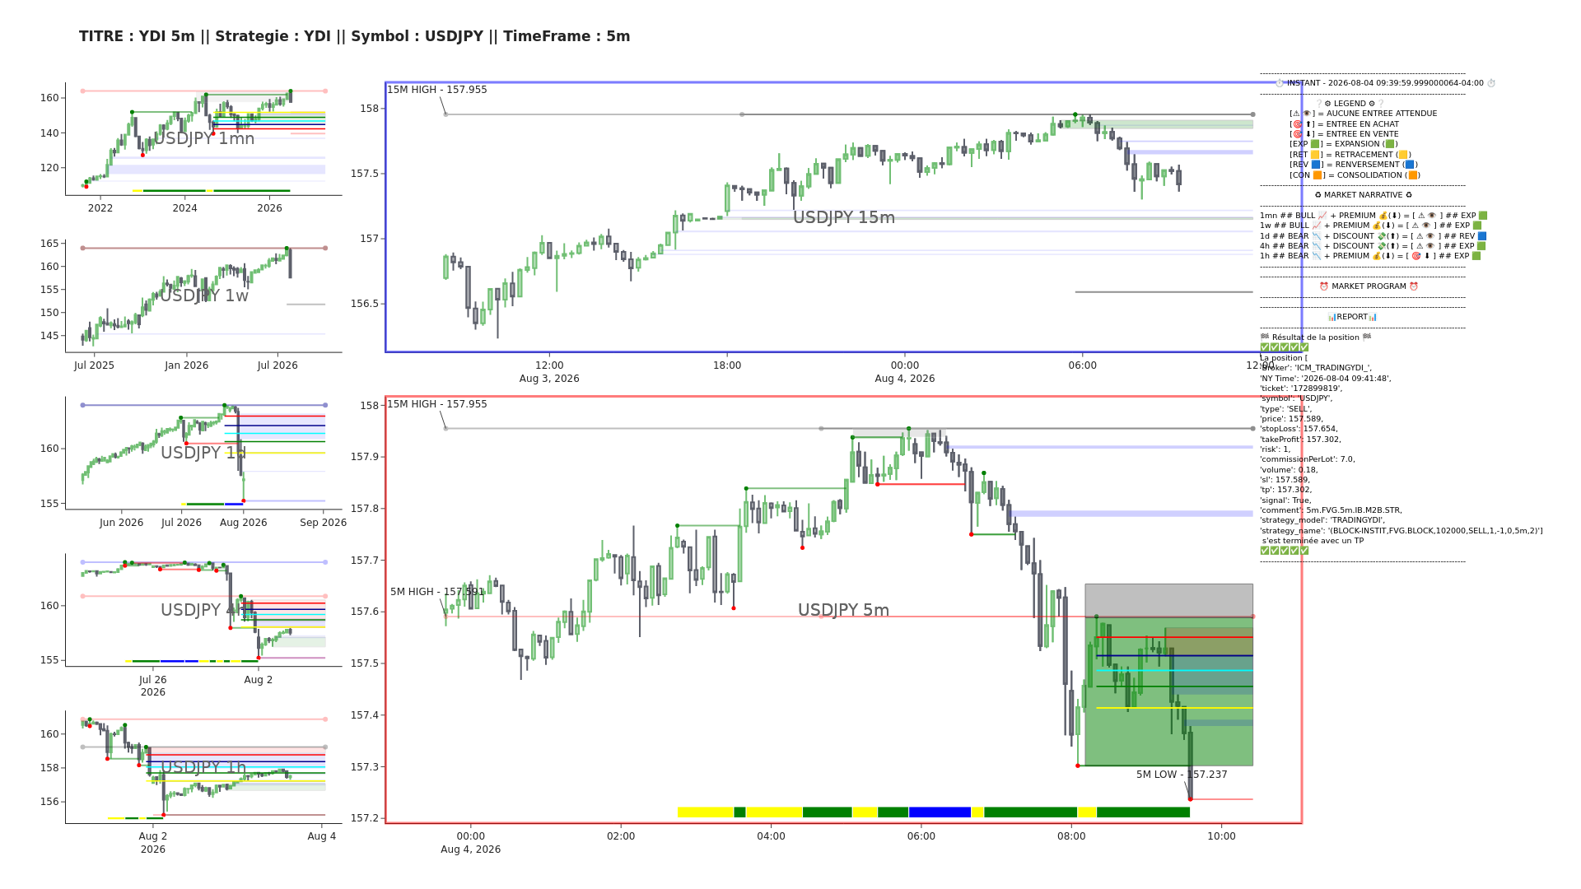
Task: Click the eye icon beside AUCUNE ENTREE ATTENDUE
Action: click(x=1307, y=114)
